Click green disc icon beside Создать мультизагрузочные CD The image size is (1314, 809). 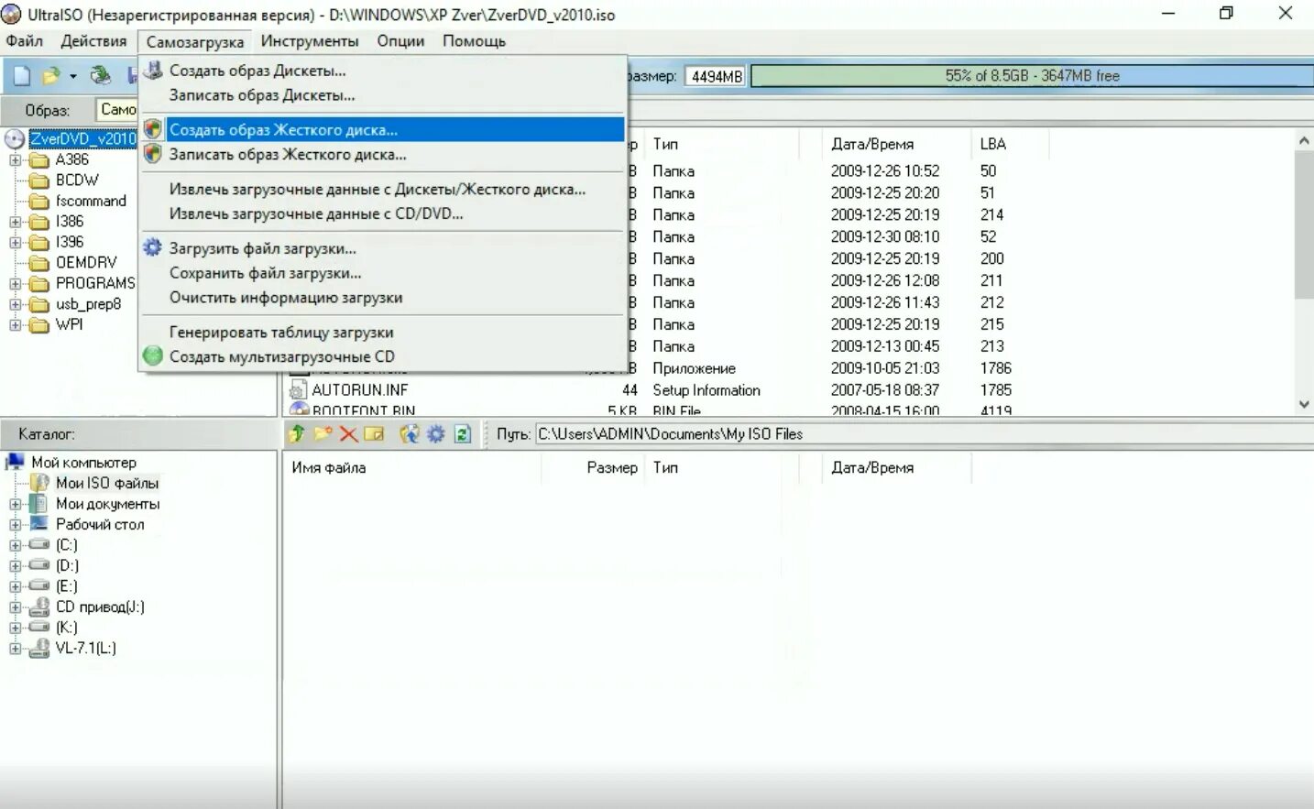tap(153, 355)
